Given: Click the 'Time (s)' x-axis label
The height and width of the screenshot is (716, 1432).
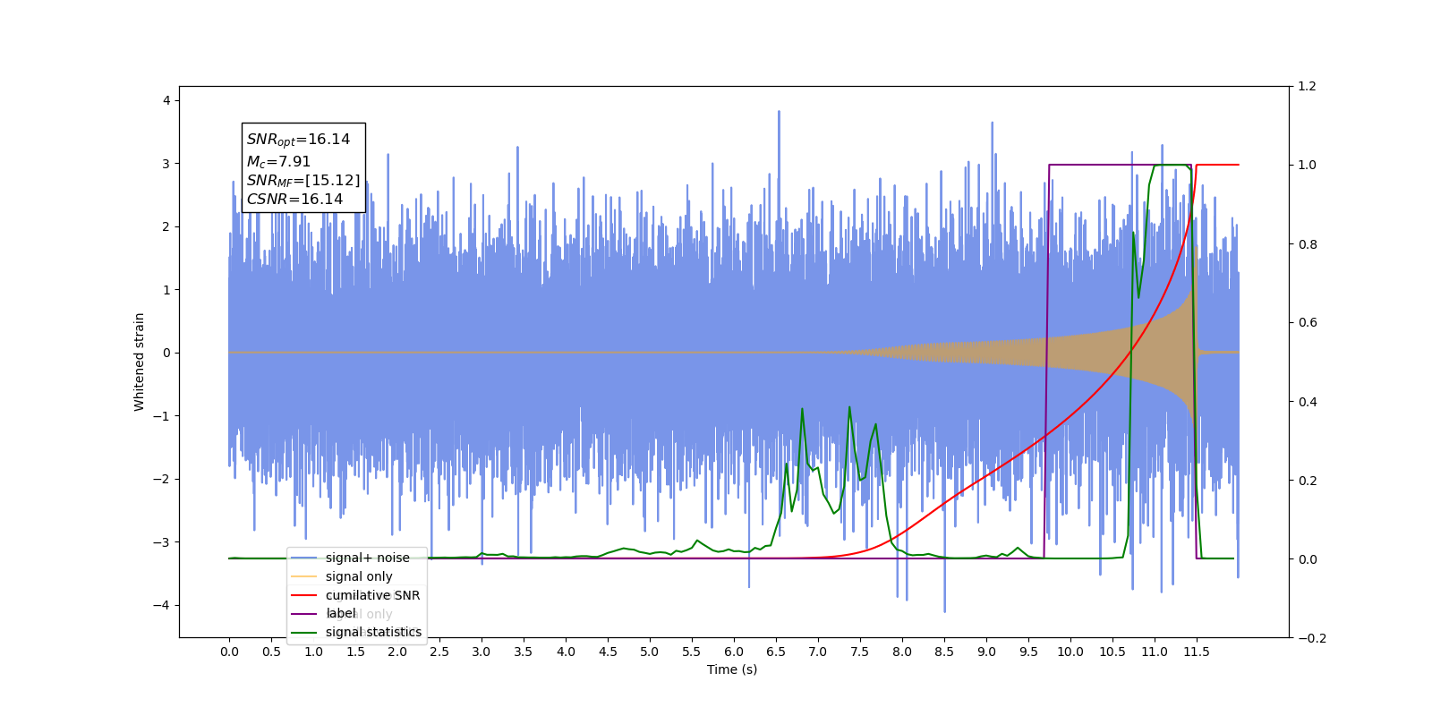Looking at the screenshot, I should pyautogui.click(x=732, y=669).
